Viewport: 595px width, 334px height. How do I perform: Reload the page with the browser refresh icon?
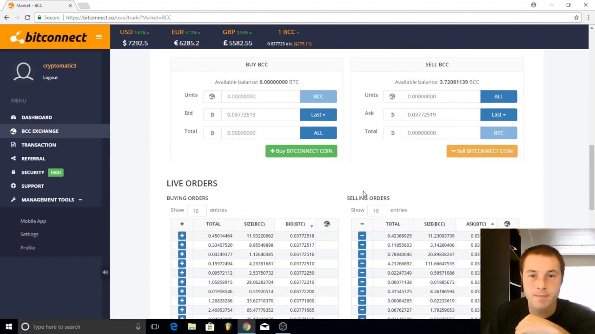click(27, 17)
